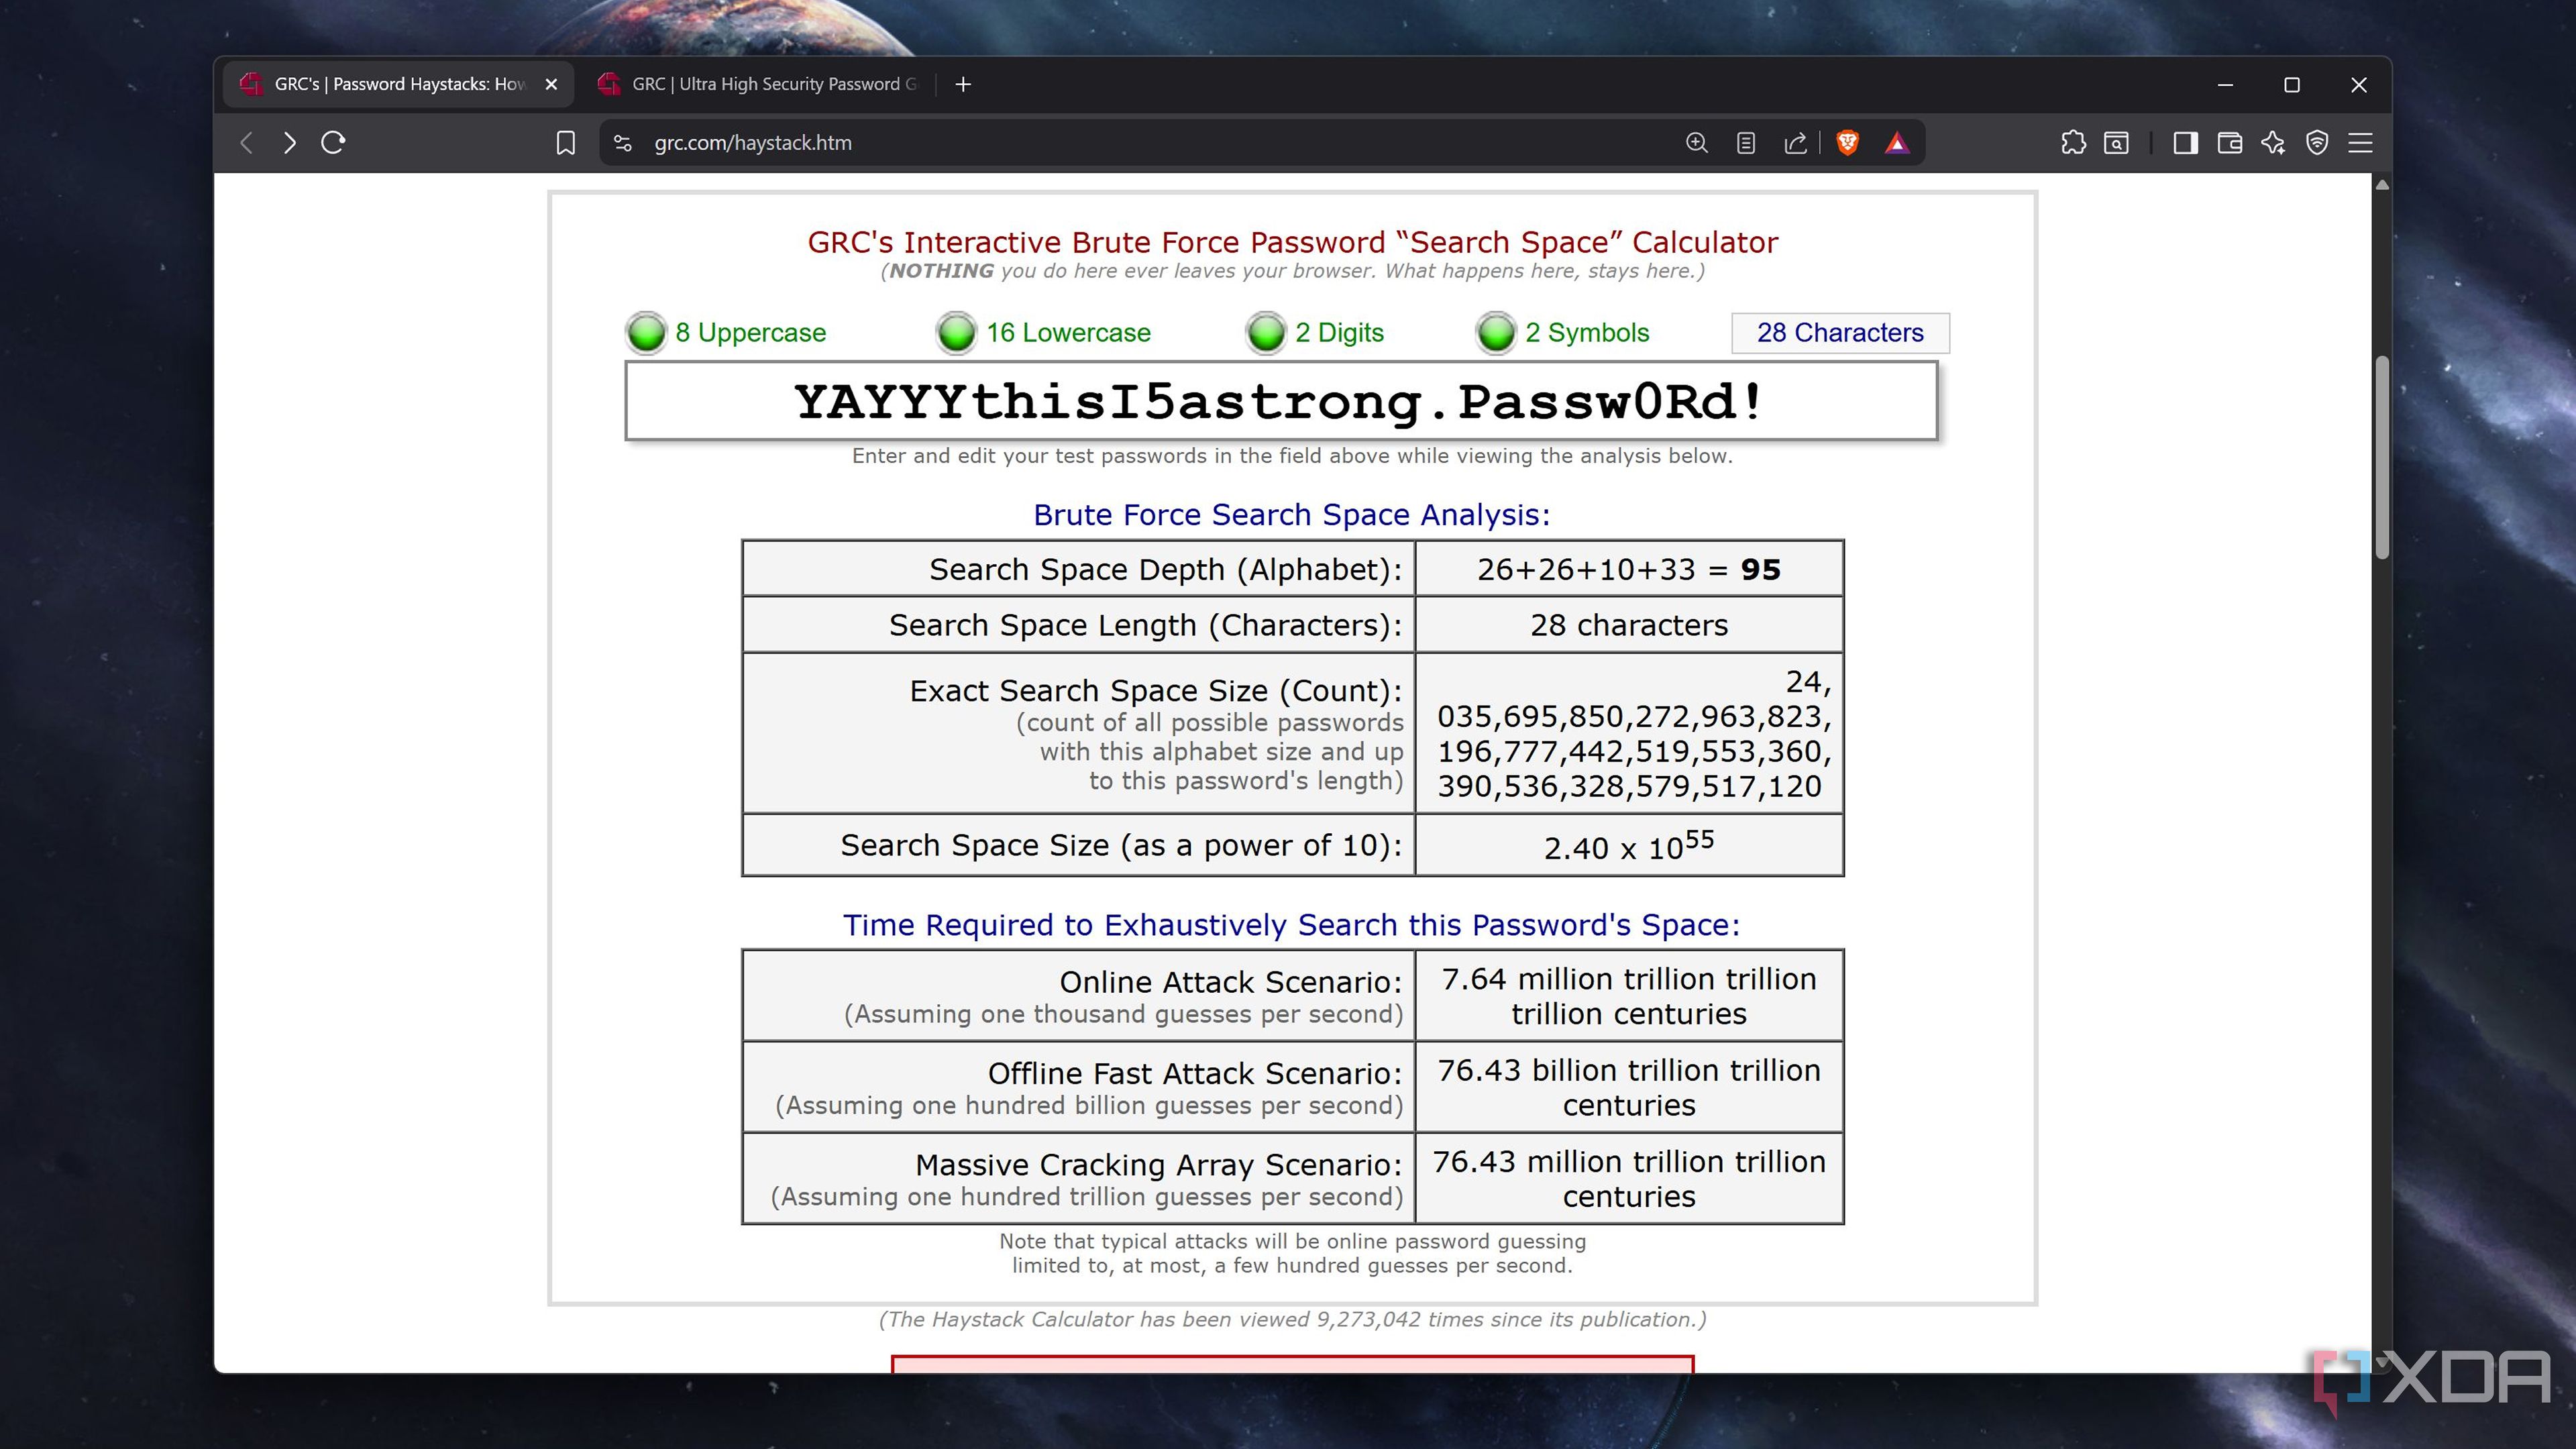Click the share icon in address bar
The width and height of the screenshot is (2576, 1449).
[1795, 143]
